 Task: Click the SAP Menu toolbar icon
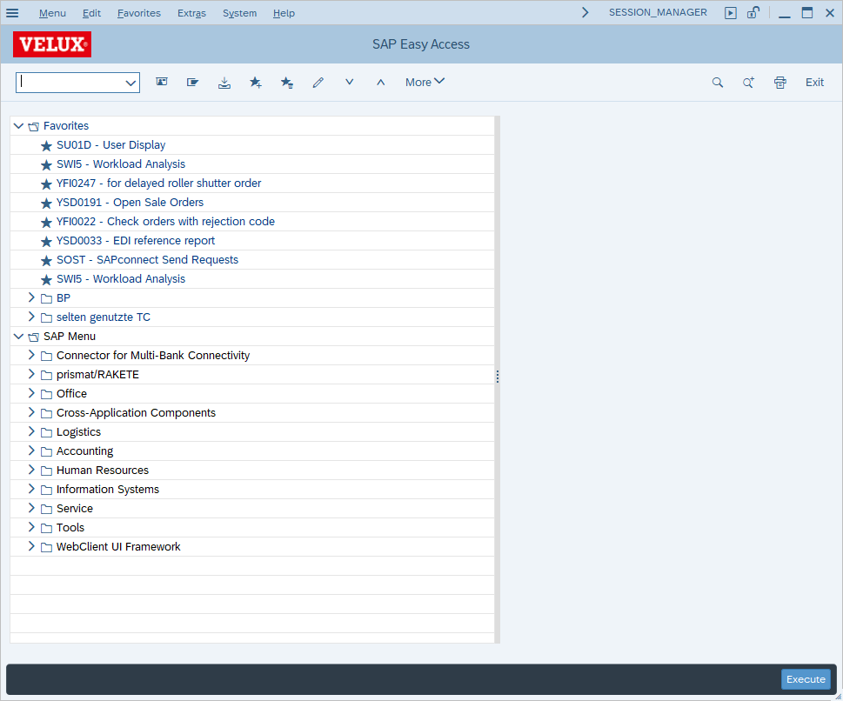tap(192, 83)
